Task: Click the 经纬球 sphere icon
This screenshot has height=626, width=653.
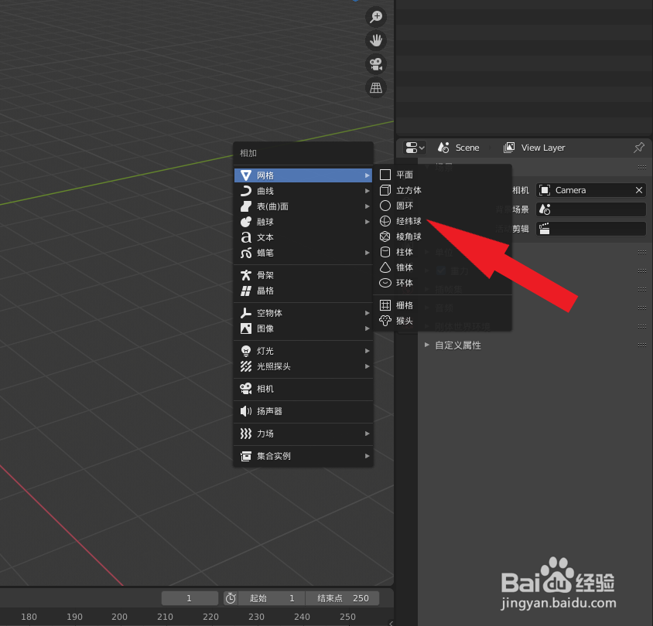Action: pyautogui.click(x=385, y=221)
